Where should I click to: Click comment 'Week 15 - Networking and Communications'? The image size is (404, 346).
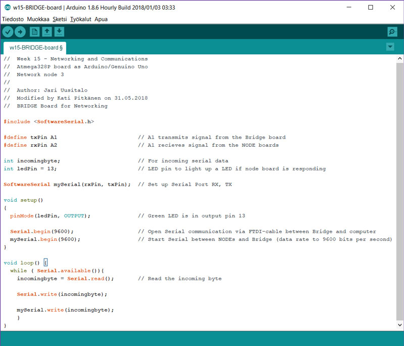pyautogui.click(x=82, y=59)
